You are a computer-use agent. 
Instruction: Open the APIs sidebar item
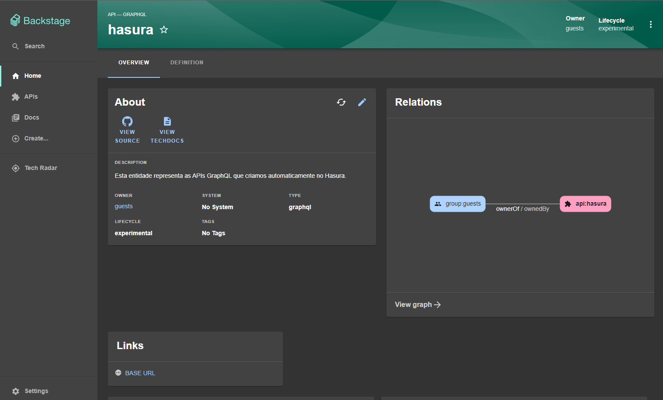[49, 97]
